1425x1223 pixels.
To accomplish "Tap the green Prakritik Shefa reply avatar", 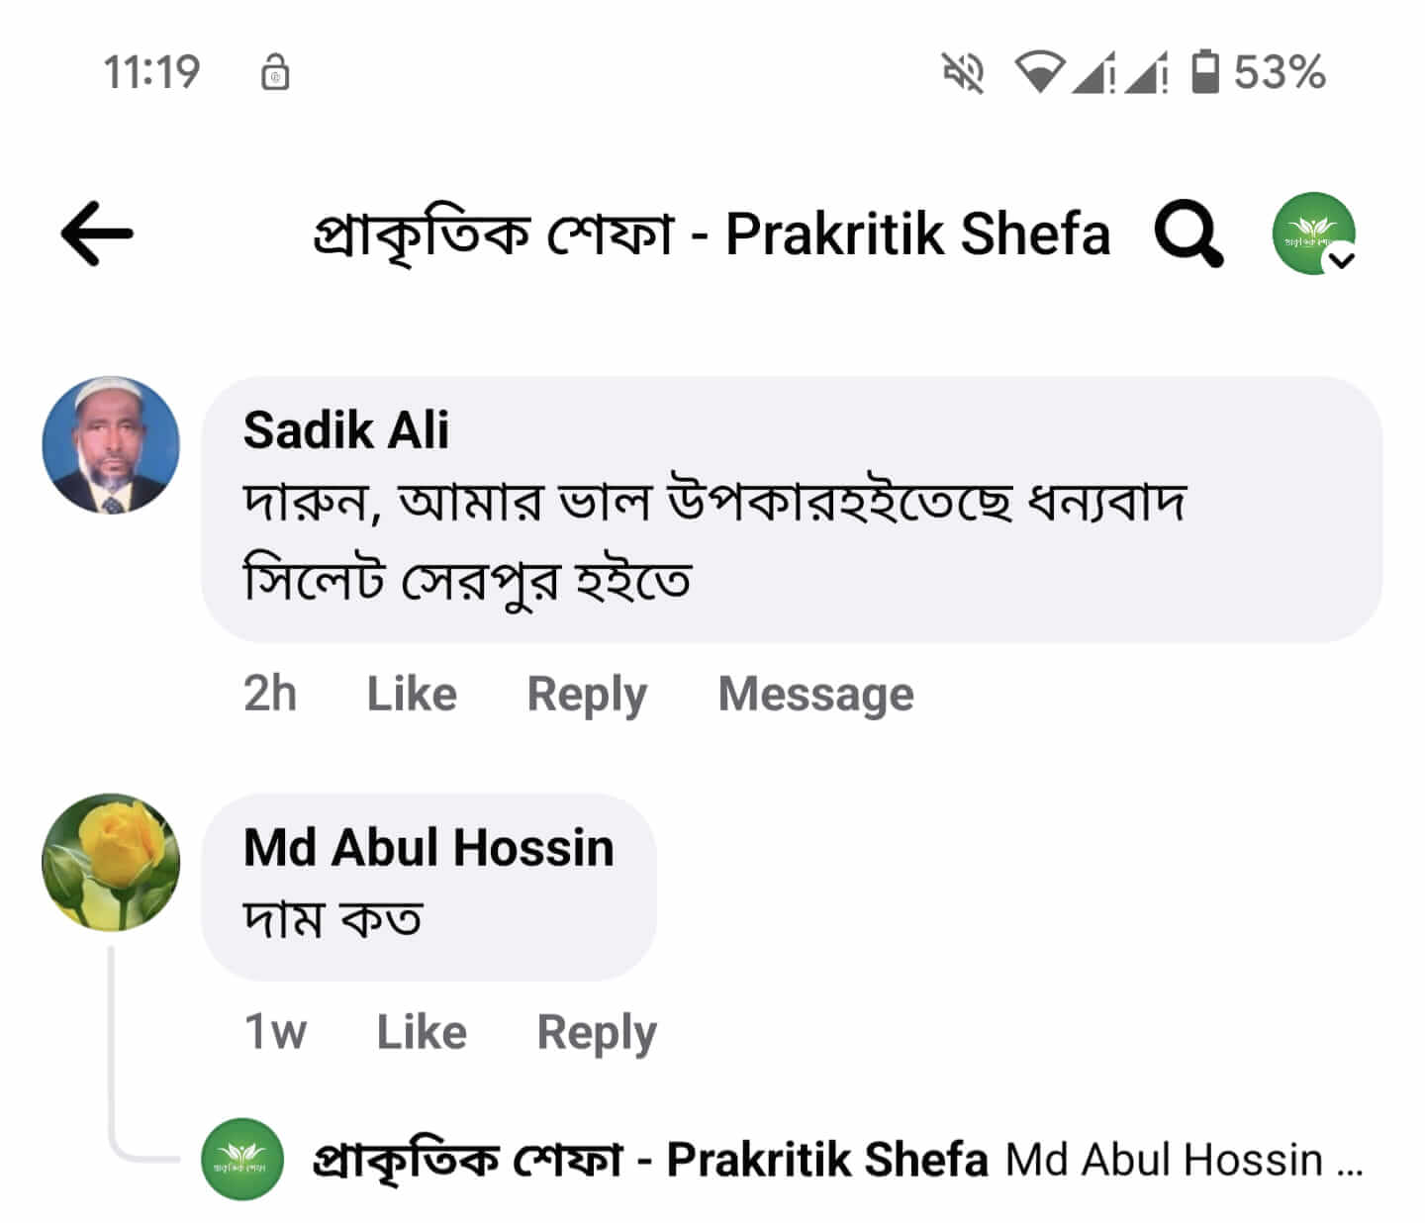I will pos(242,1159).
